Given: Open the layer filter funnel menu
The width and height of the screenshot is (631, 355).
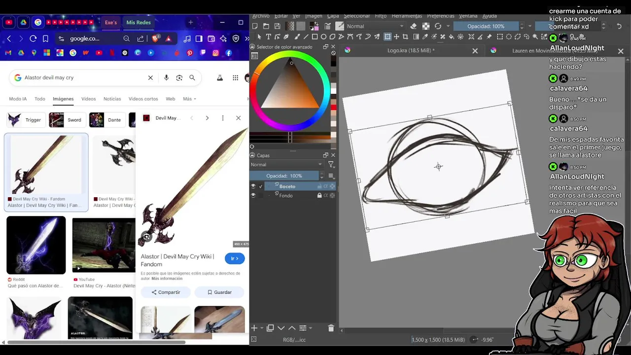Looking at the screenshot, I should tap(331, 165).
